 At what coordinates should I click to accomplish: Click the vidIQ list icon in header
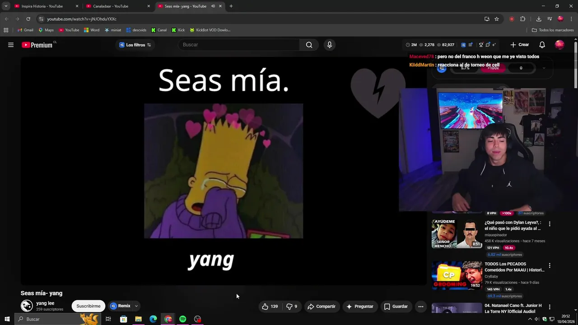coord(470,45)
